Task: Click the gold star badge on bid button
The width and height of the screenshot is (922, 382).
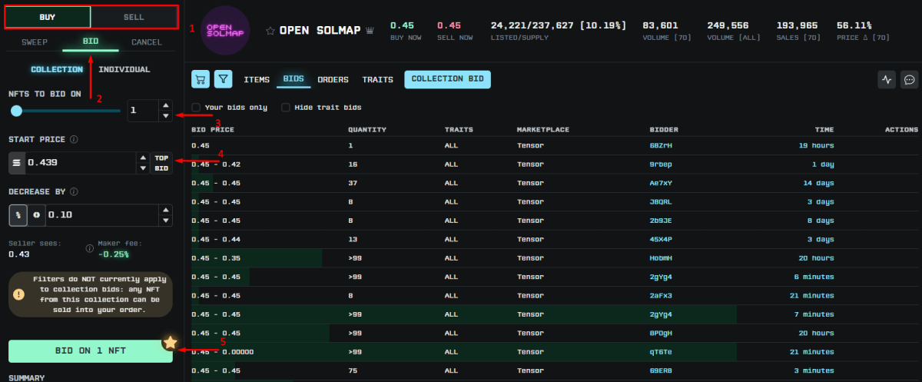Action: pos(171,343)
